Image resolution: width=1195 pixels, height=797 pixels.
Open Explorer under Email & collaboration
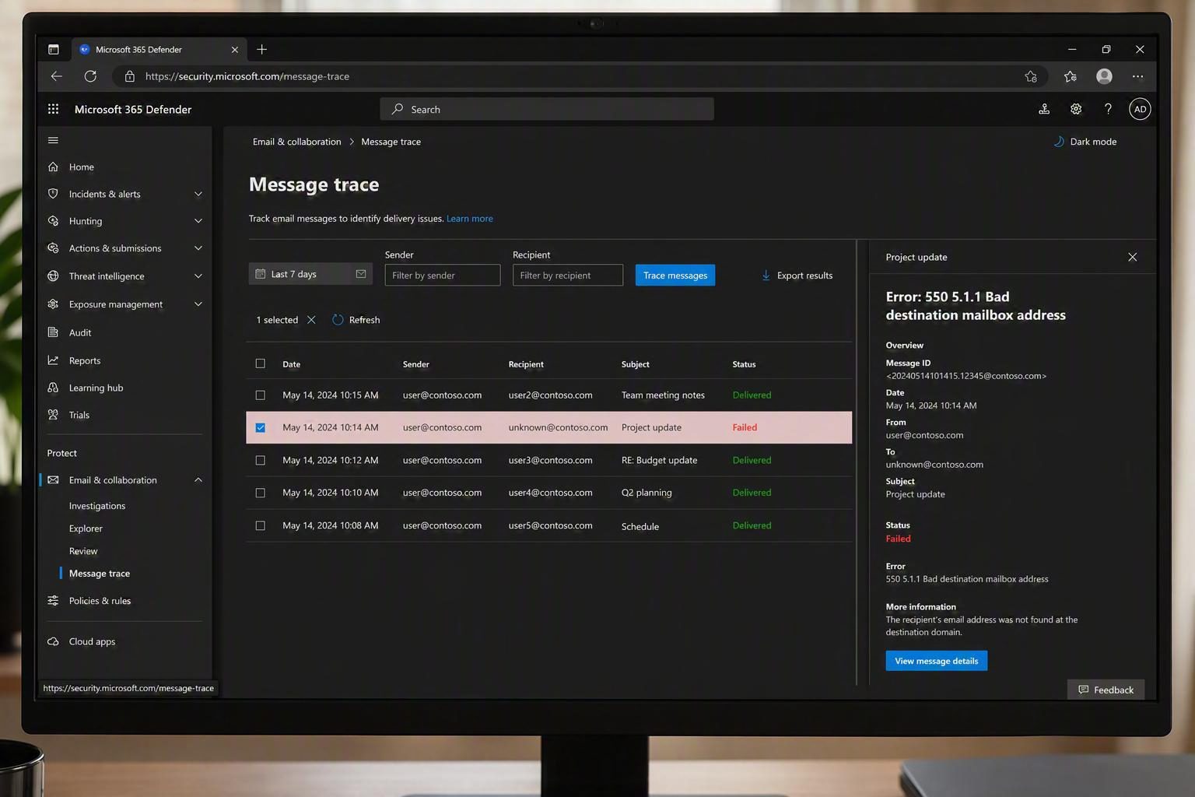pos(86,528)
